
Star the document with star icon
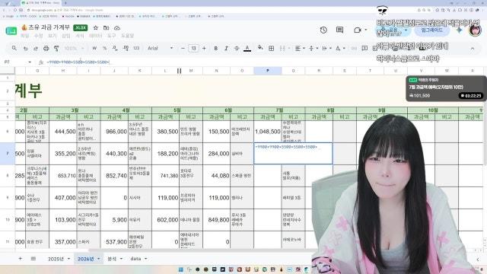click(96, 27)
